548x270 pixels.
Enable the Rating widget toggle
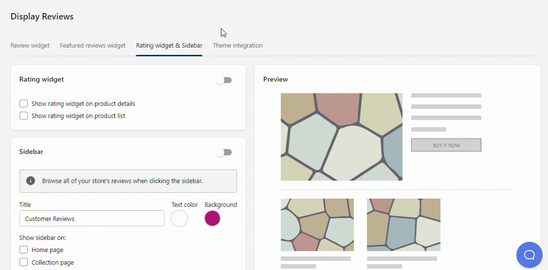coord(224,80)
